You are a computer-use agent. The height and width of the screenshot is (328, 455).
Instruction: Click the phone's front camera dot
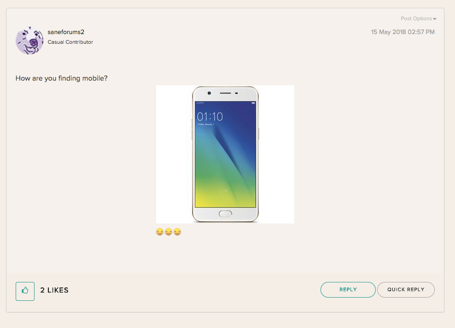click(x=209, y=93)
